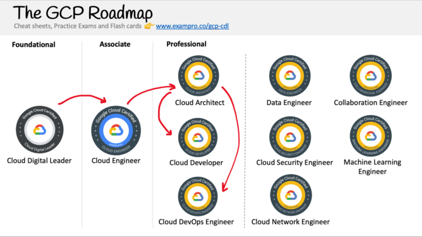Screen dimensions: 422x237
Task: Select the Cloud Developer badge icon
Action: click(198, 138)
